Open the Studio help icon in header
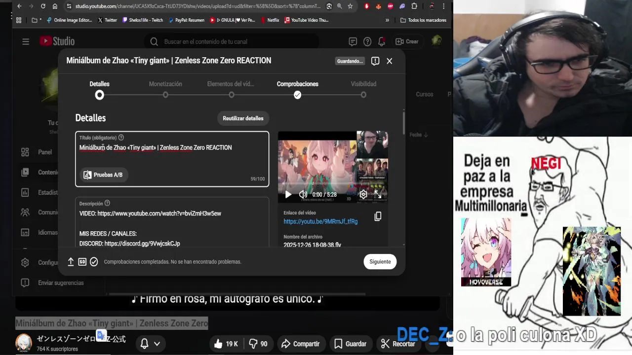 [x=367, y=41]
